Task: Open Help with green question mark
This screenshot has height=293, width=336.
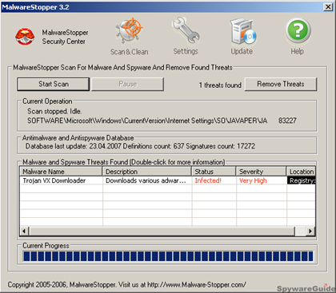Action: click(x=298, y=31)
